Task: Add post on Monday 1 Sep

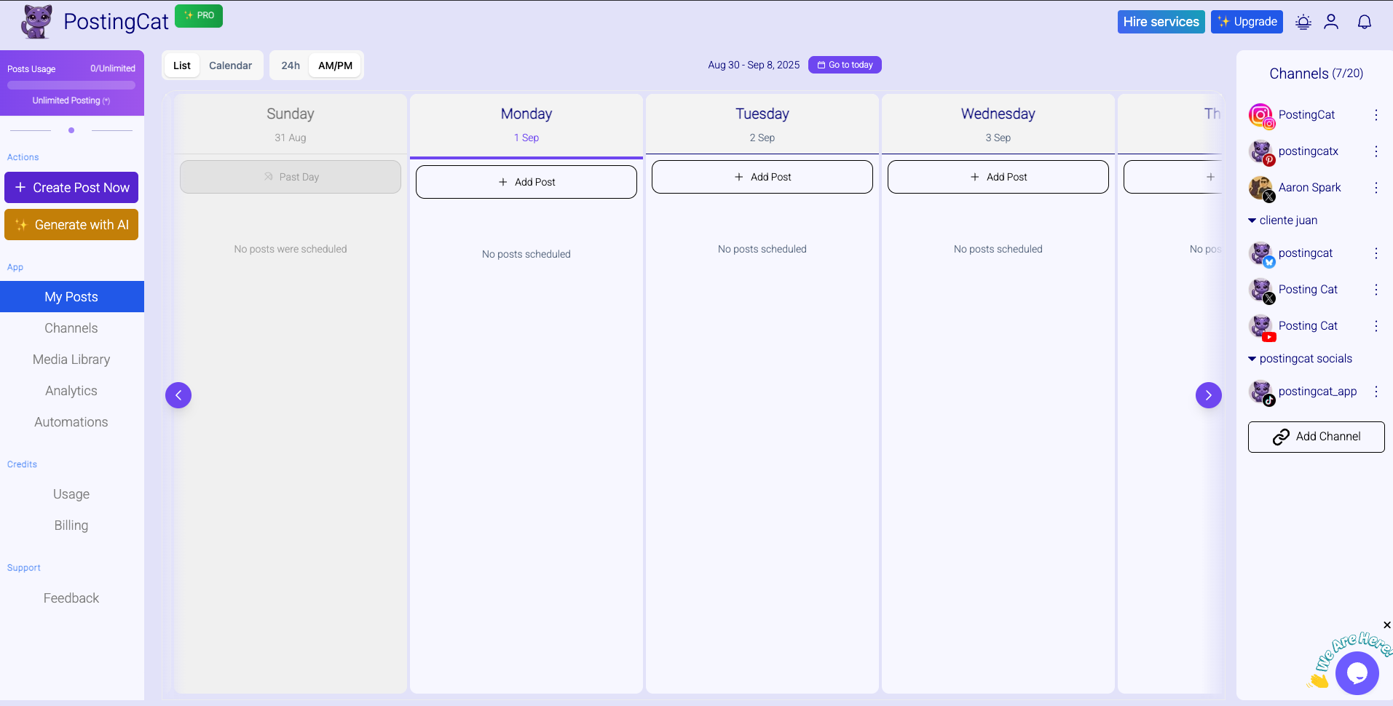Action: tap(526, 182)
